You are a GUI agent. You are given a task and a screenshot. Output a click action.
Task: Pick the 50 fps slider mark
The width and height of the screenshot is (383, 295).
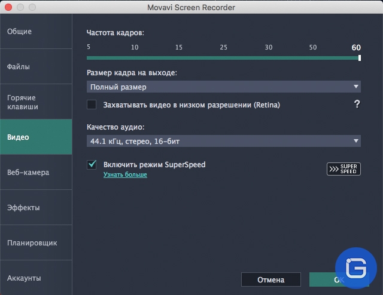(313, 47)
